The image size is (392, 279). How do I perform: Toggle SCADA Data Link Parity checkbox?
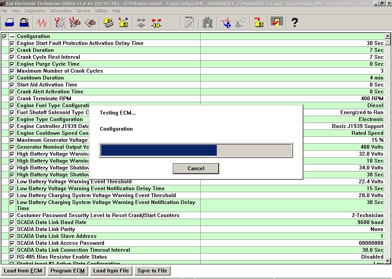12,229
